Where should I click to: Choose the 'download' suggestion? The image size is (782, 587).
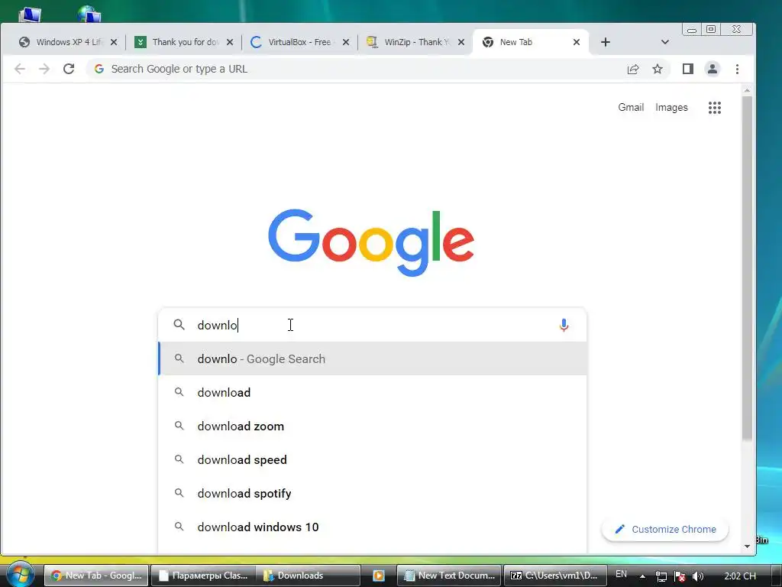click(x=372, y=392)
